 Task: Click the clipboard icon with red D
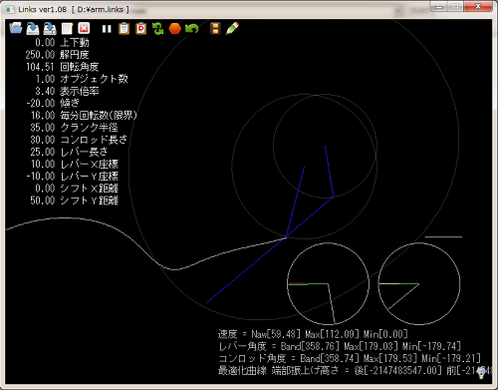(141, 29)
